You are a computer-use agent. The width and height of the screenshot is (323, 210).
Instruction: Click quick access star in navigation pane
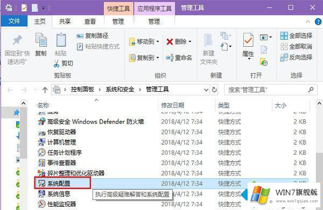pos(16,112)
